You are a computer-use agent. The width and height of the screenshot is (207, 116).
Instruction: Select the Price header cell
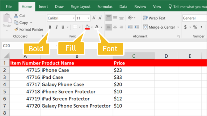point(133,63)
